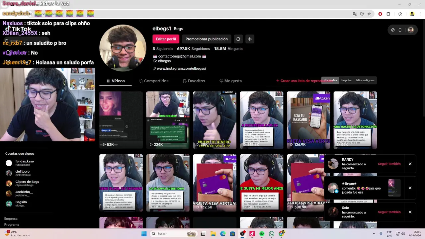
Task: Bookmark this page with the star icon
Action: click(x=369, y=14)
